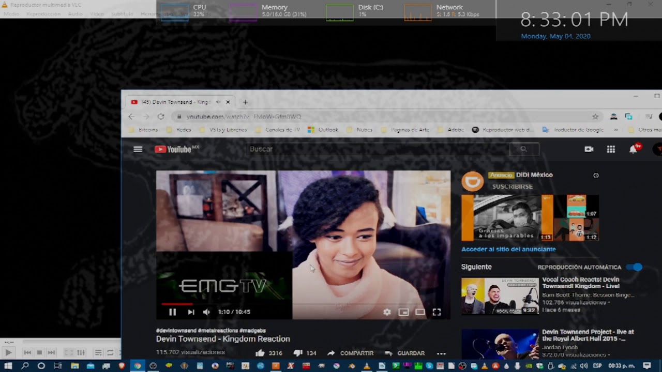Viewport: 662px width, 372px height.
Task: Open Acceder al sitio del anunciante link
Action: [x=508, y=249]
